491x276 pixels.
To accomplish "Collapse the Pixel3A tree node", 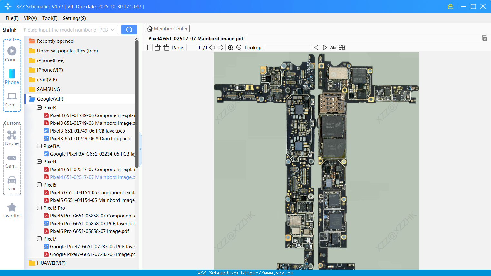I will click(x=39, y=146).
